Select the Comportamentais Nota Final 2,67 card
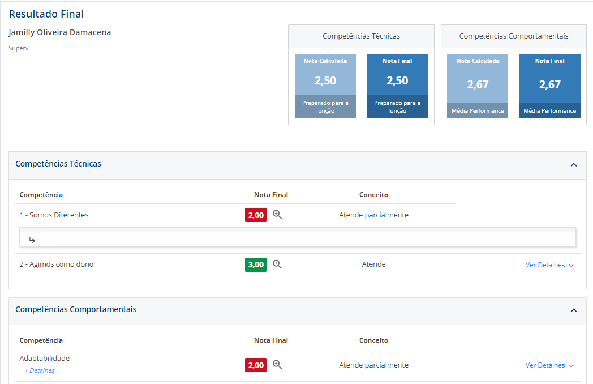The height and width of the screenshot is (384, 593). click(x=550, y=86)
